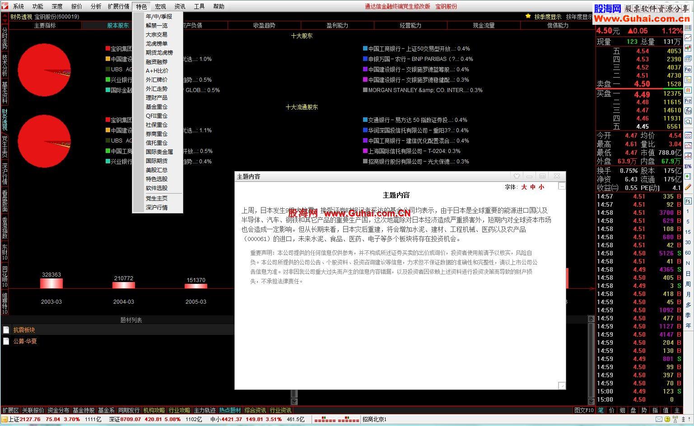
Task: Click the tree structure icon in right toolbar
Action: pyautogui.click(x=688, y=80)
